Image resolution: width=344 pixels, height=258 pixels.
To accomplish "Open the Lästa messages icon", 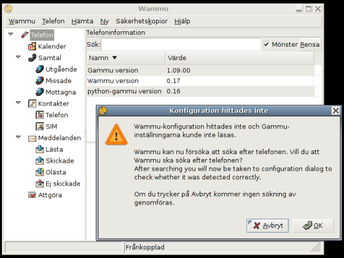I will pyautogui.click(x=39, y=149).
